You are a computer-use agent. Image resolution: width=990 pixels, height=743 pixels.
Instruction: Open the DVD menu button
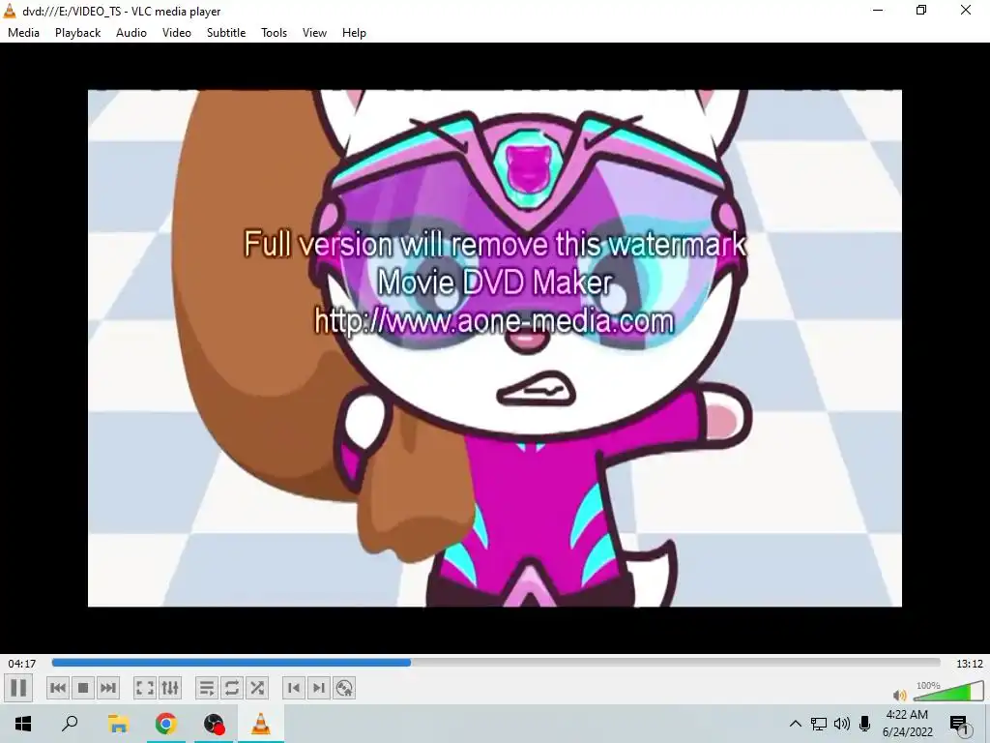tap(344, 688)
